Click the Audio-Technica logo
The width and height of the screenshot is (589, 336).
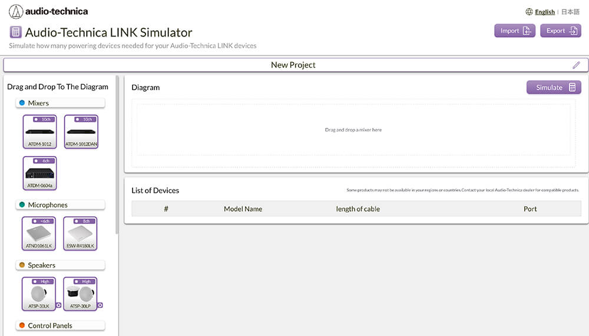[48, 11]
